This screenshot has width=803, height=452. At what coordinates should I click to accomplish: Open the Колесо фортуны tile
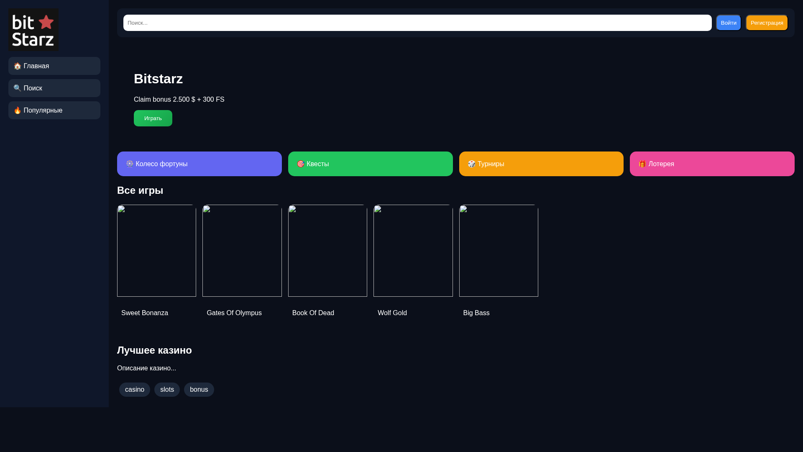199,164
